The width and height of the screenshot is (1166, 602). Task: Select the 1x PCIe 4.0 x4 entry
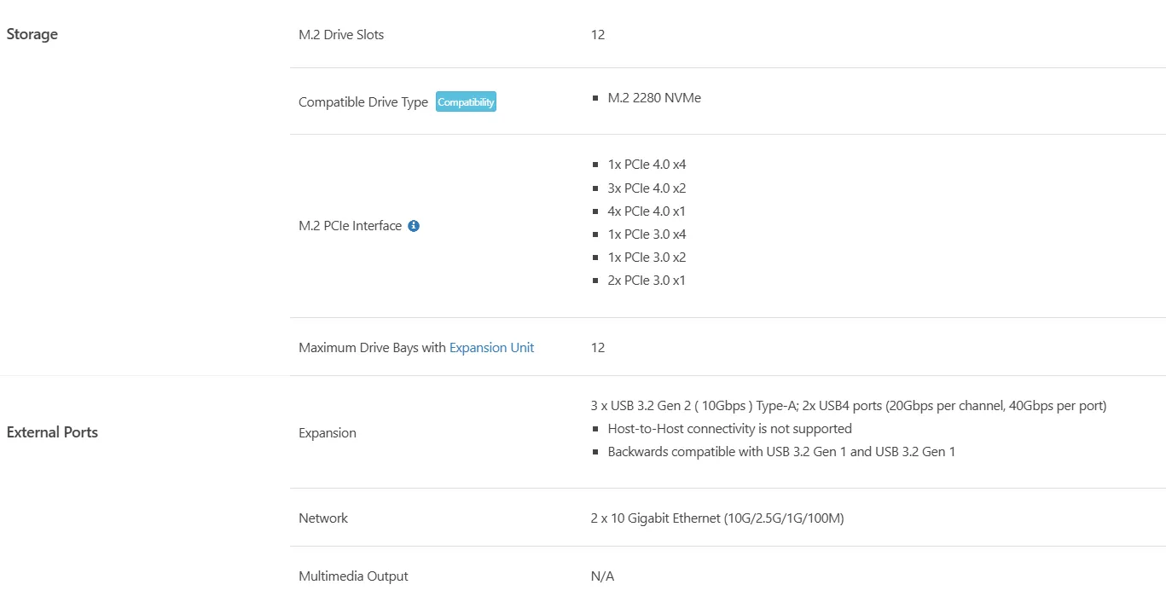647,165
